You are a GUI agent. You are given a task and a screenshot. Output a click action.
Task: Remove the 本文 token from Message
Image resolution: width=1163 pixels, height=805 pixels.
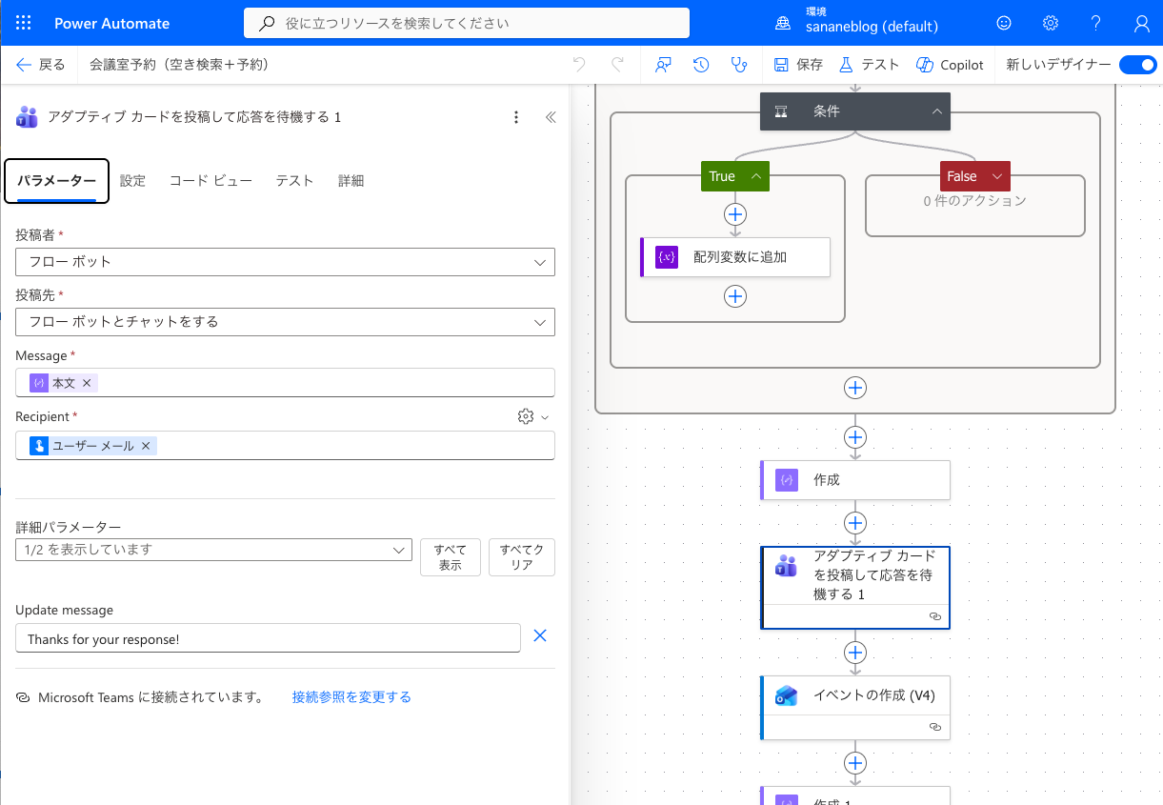pyautogui.click(x=87, y=383)
